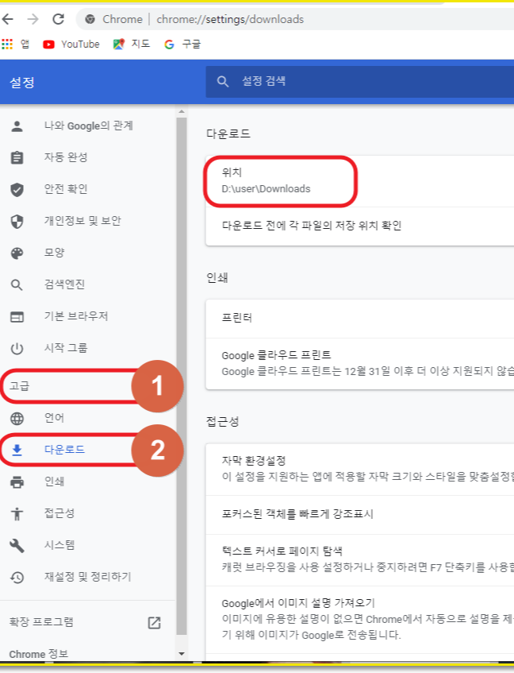Click the Chrome site info icon
The width and height of the screenshot is (514, 673).
(90, 19)
